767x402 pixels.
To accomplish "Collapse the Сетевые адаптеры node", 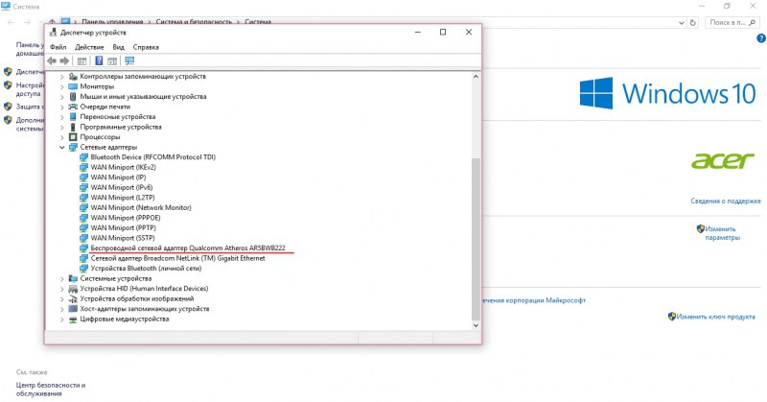I will tap(62, 148).
